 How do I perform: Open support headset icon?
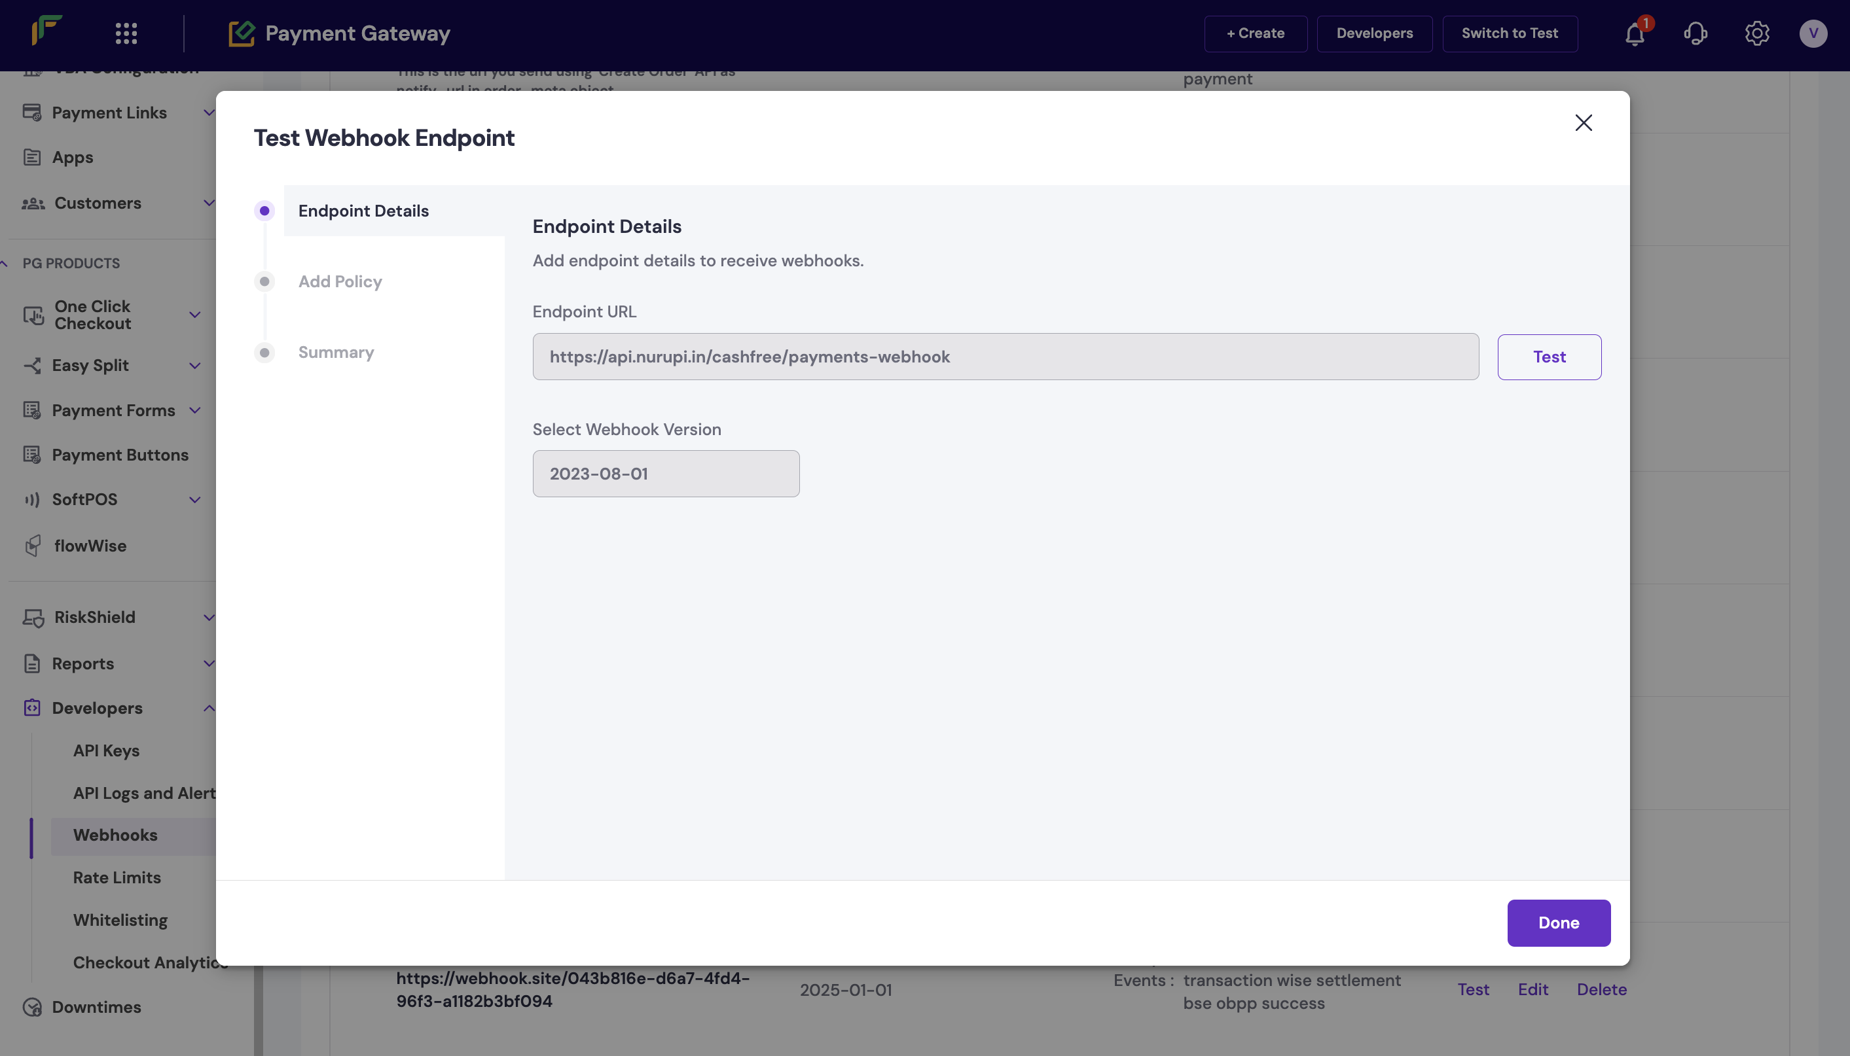tap(1695, 33)
